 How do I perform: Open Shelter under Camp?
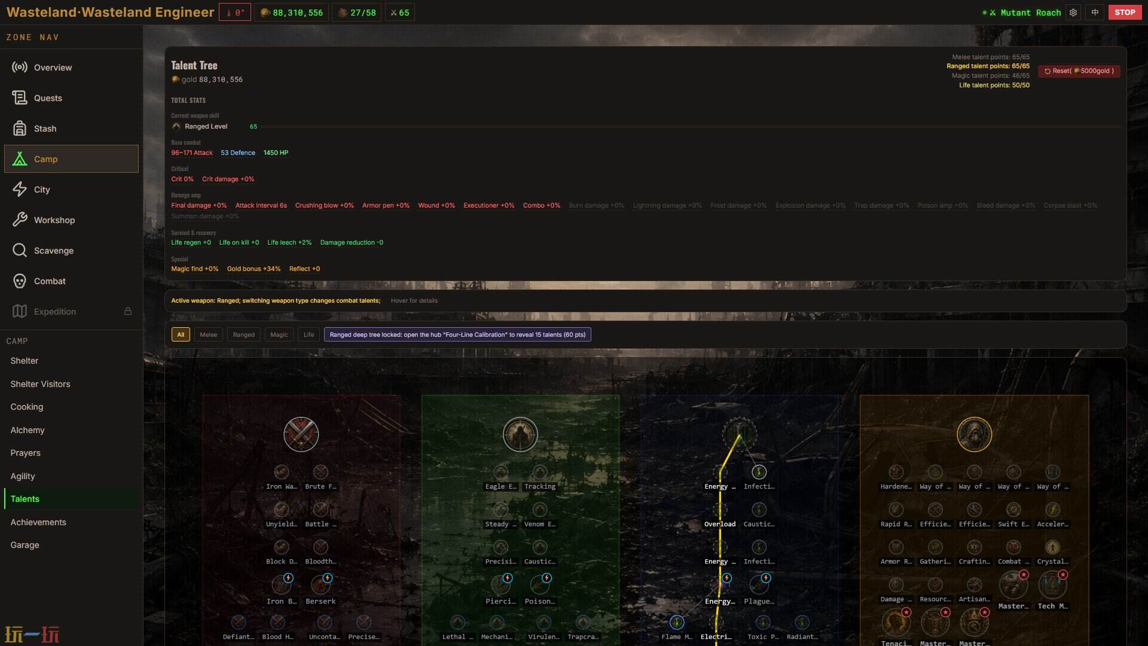point(71,361)
